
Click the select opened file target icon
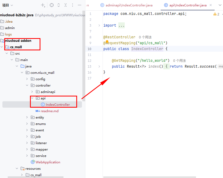point(52,5)
